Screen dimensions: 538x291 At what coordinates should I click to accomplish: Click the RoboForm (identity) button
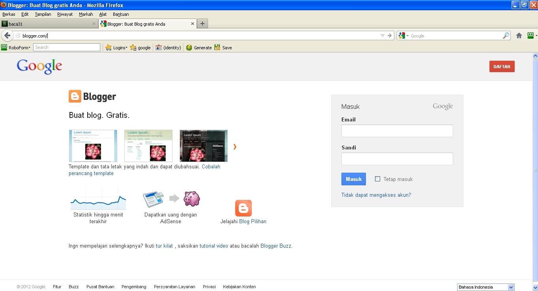pos(168,47)
